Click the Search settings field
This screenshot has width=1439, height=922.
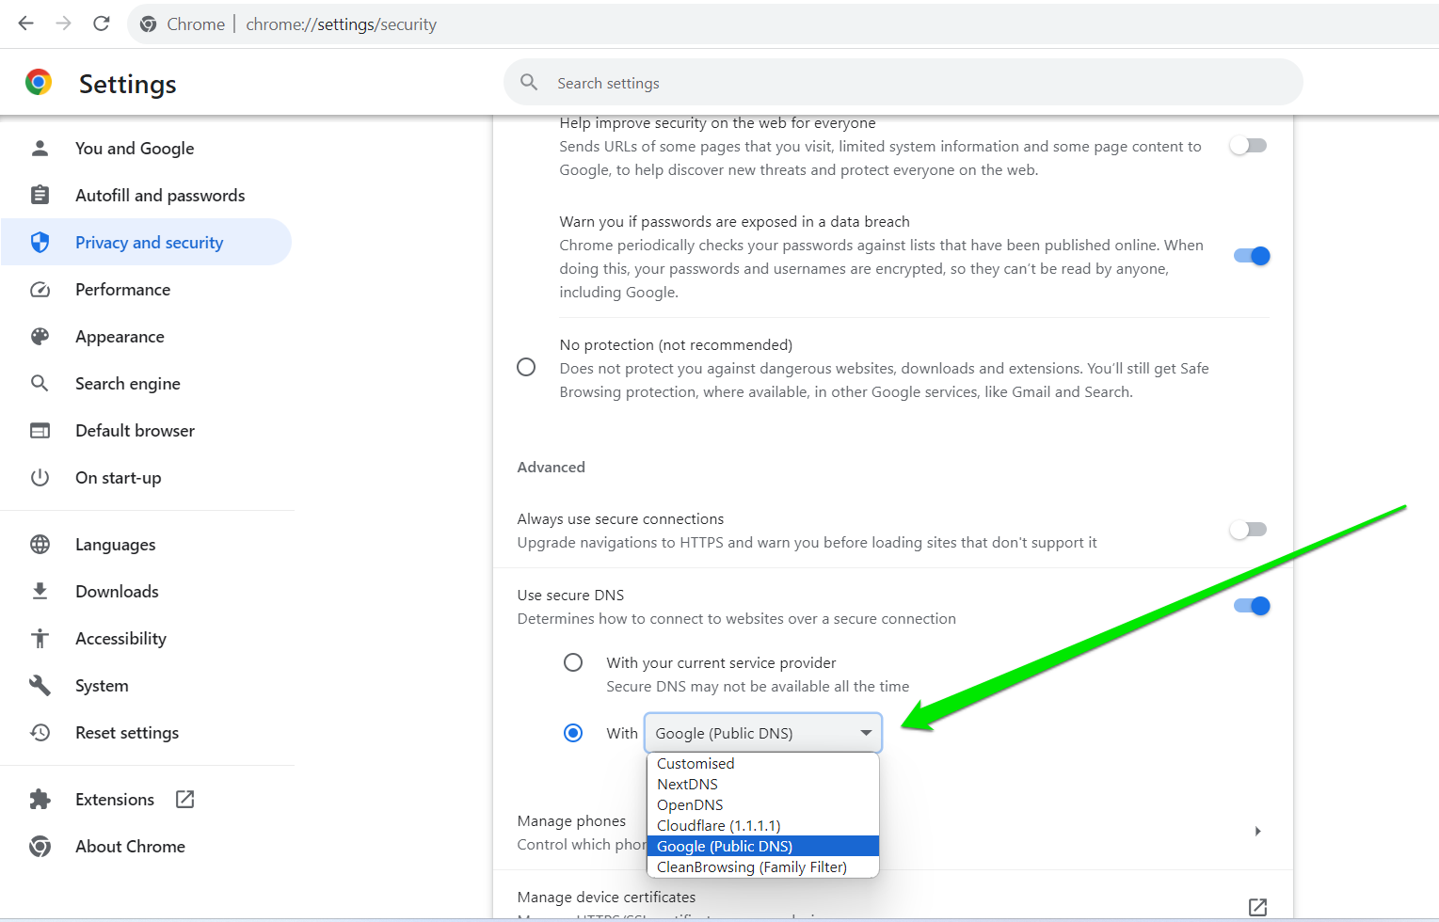coord(903,83)
